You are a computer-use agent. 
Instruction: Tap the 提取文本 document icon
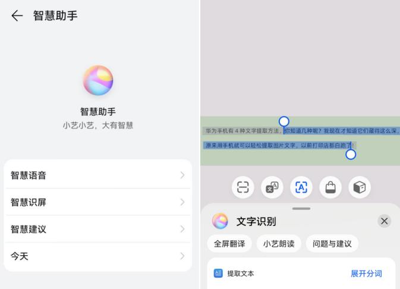click(x=218, y=274)
